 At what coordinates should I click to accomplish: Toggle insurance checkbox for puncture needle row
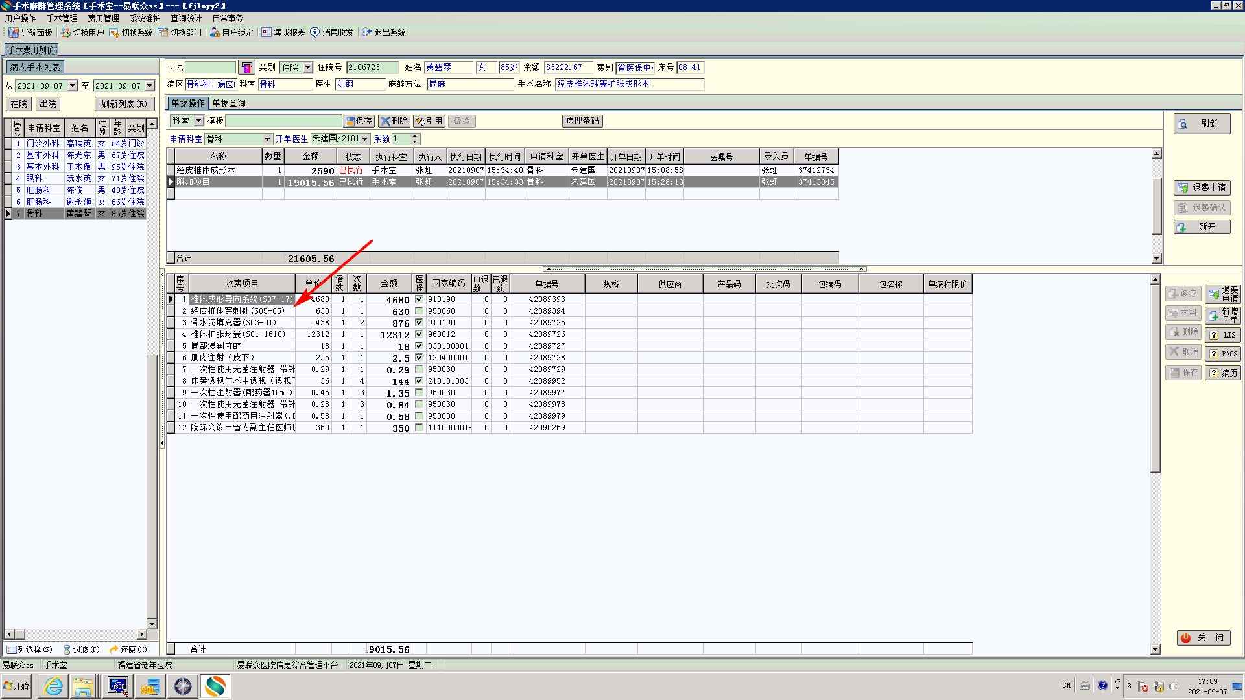419,311
